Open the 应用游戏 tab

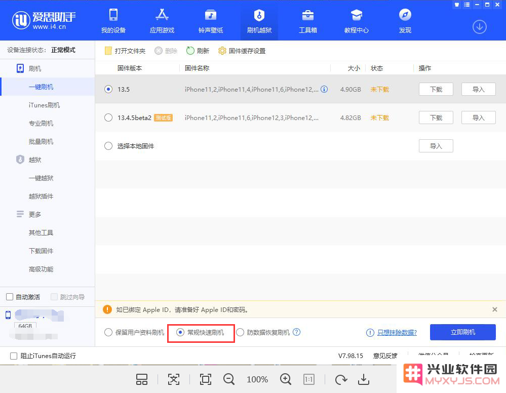162,21
